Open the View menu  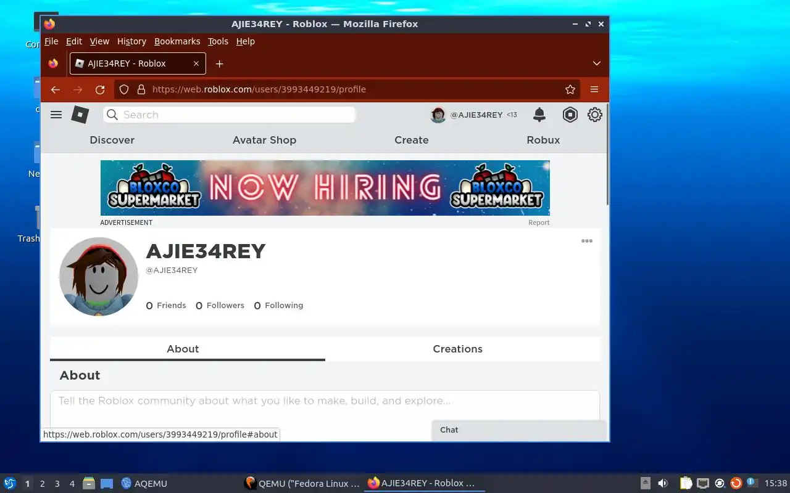(x=99, y=41)
